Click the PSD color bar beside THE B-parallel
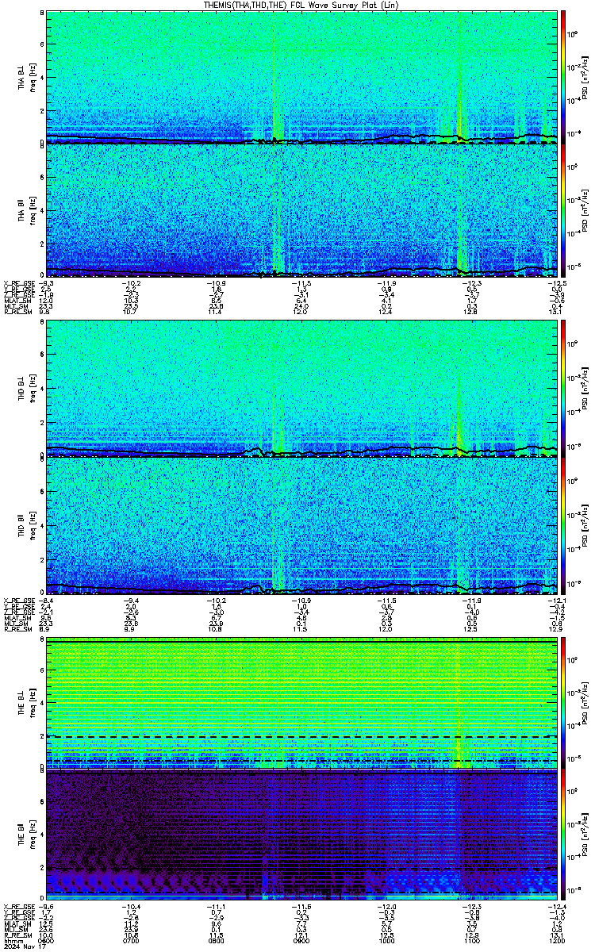The width and height of the screenshot is (595, 952). 563,835
